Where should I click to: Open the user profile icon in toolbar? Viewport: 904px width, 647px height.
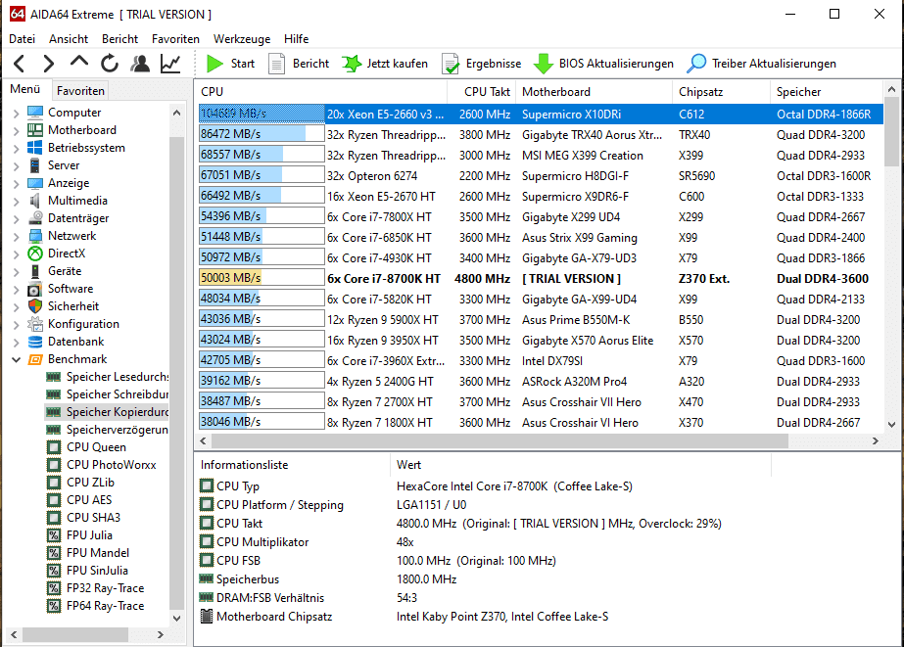(x=139, y=64)
